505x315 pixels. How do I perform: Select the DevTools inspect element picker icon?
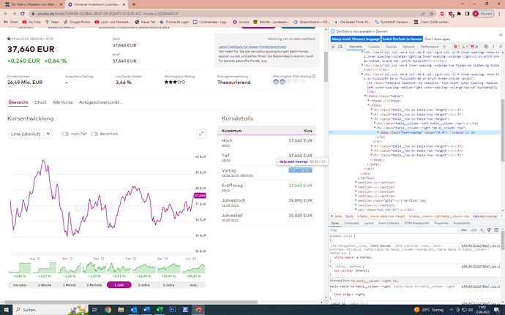(333, 47)
